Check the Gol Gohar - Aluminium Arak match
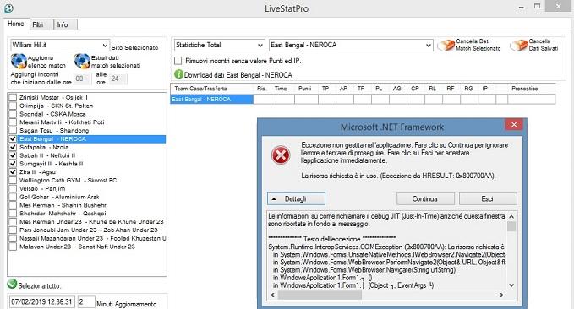This screenshot has width=574, height=309. coord(13,197)
